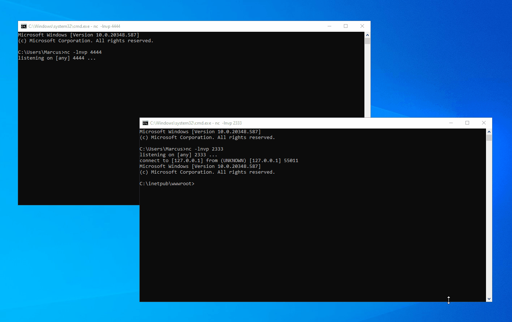Click scrollbar thumb in 4444 window
The image size is (512, 322).
[x=367, y=41]
